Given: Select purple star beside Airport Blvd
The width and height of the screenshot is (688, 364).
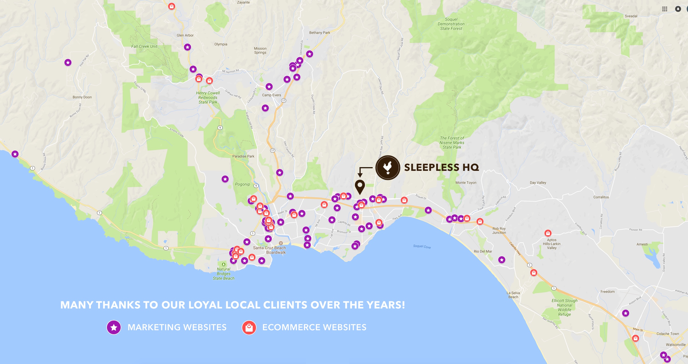Looking at the screenshot, I should tap(626, 313).
